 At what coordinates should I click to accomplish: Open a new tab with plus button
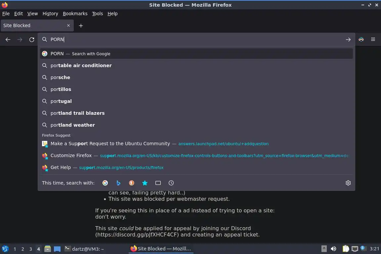click(x=81, y=25)
